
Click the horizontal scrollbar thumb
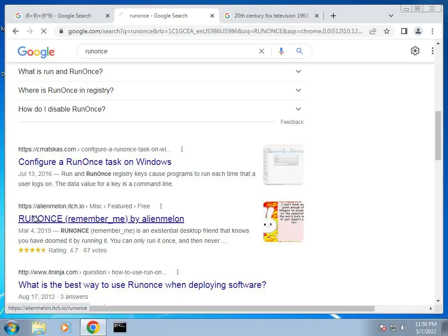tap(232, 308)
